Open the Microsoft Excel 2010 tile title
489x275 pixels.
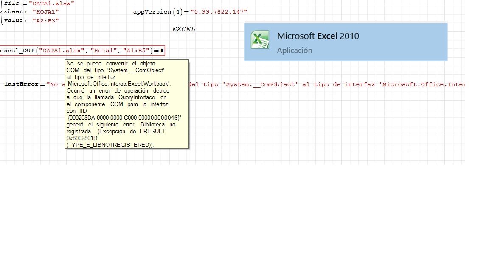coord(318,36)
